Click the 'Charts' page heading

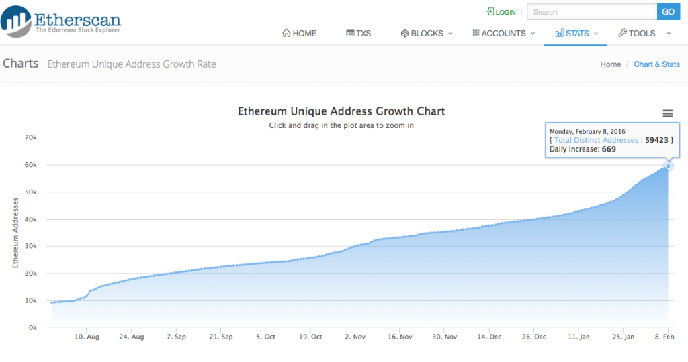coord(21,64)
